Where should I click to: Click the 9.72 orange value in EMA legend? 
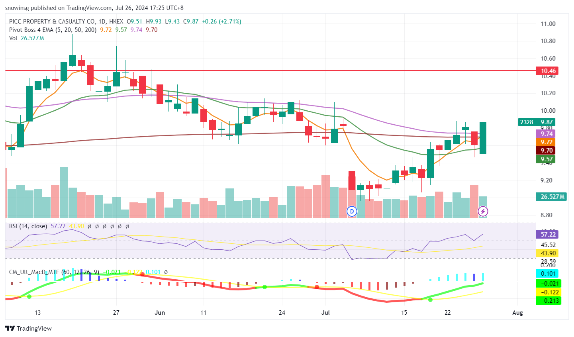(106, 30)
